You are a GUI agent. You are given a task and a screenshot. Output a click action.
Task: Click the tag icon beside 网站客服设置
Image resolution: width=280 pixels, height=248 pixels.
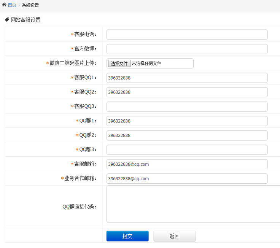pyautogui.click(x=7, y=20)
